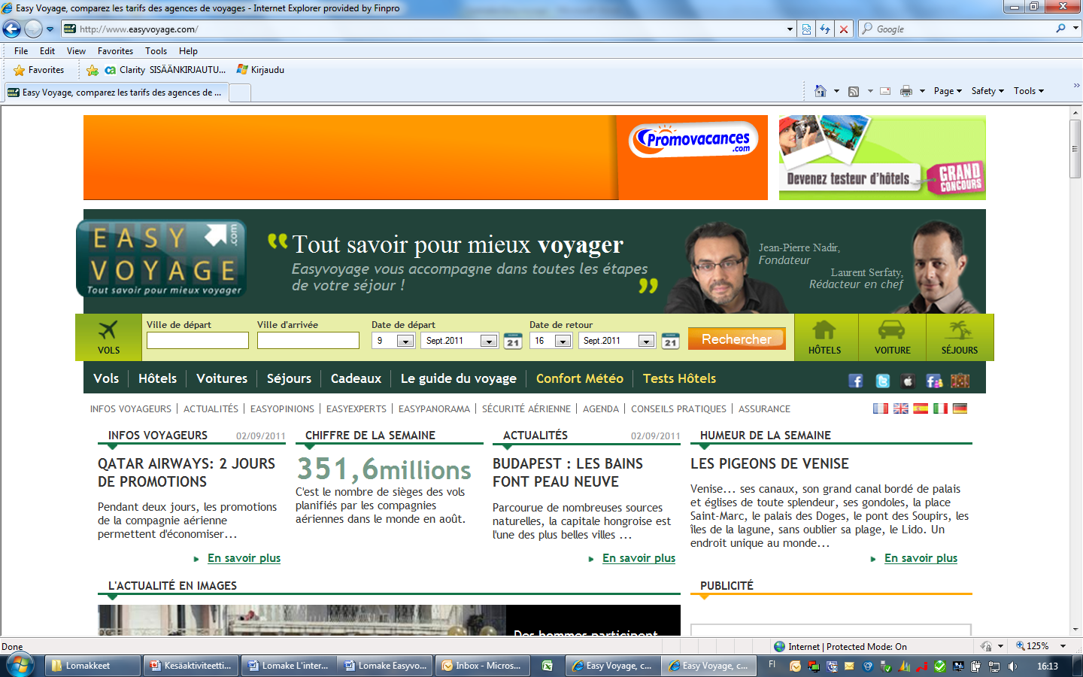Click the browser Back arrow button
The width and height of the screenshot is (1083, 677).
pyautogui.click(x=11, y=29)
